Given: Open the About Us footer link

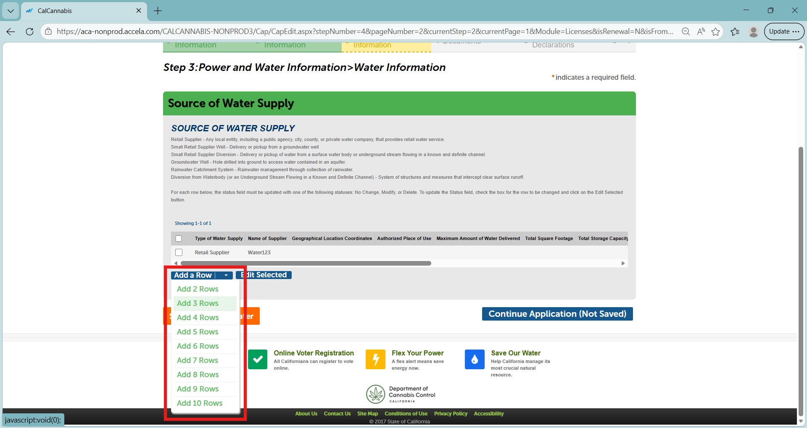Looking at the screenshot, I should coord(306,414).
